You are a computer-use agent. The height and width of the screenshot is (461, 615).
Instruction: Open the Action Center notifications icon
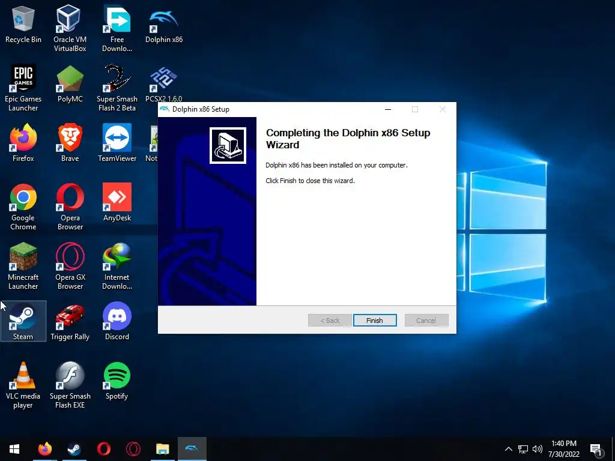pyautogui.click(x=596, y=450)
